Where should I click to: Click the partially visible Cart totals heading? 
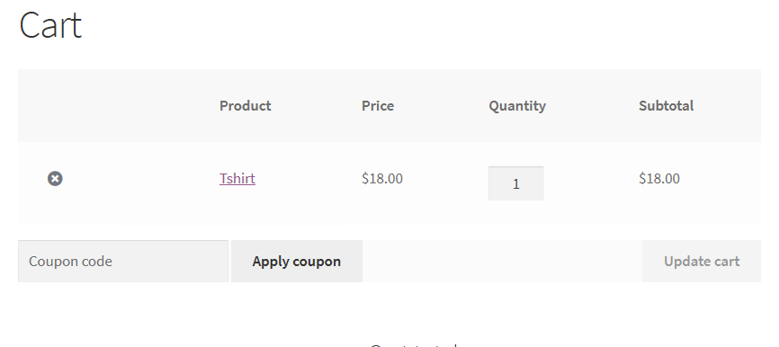click(x=414, y=345)
